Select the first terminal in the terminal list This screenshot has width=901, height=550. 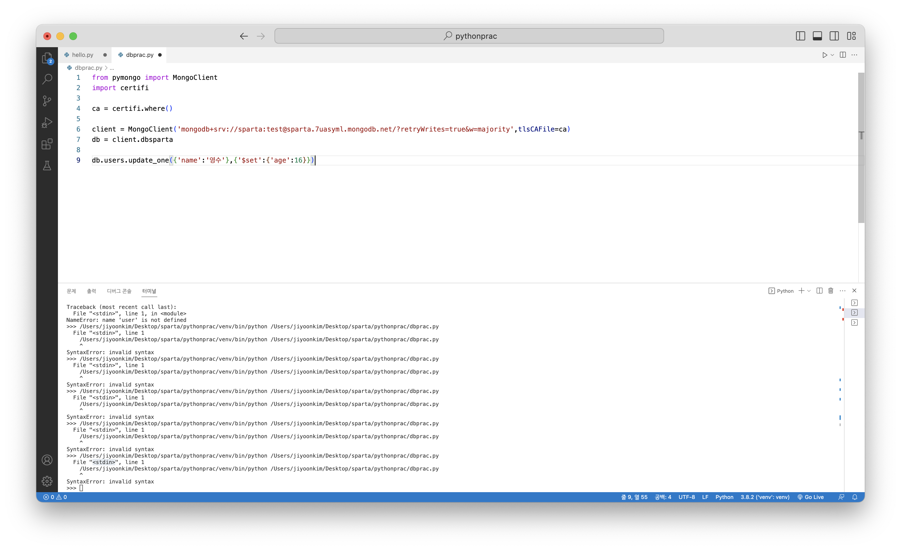click(x=854, y=303)
